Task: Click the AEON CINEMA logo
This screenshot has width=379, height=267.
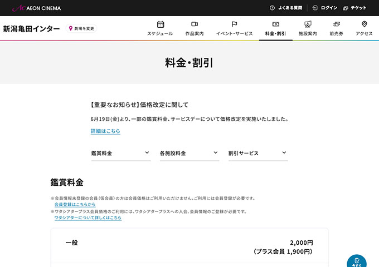Action: click(x=37, y=8)
